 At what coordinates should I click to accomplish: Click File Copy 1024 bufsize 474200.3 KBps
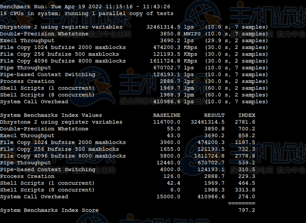175,47
